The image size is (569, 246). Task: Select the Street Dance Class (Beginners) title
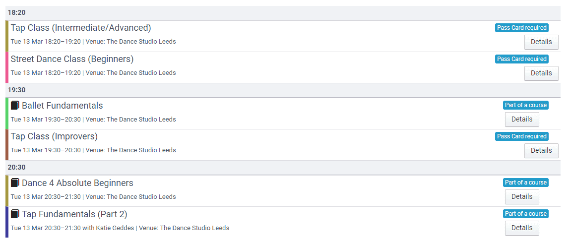coord(72,59)
